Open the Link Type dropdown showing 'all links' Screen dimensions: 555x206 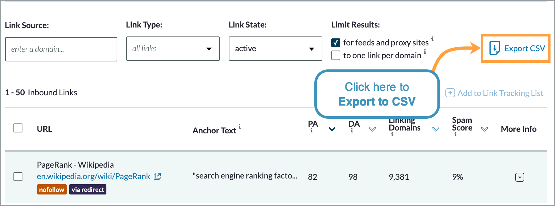(x=173, y=49)
